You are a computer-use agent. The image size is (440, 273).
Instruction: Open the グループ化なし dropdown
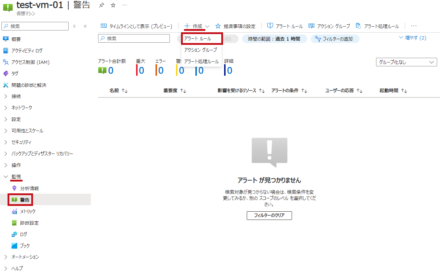[x=406, y=62]
